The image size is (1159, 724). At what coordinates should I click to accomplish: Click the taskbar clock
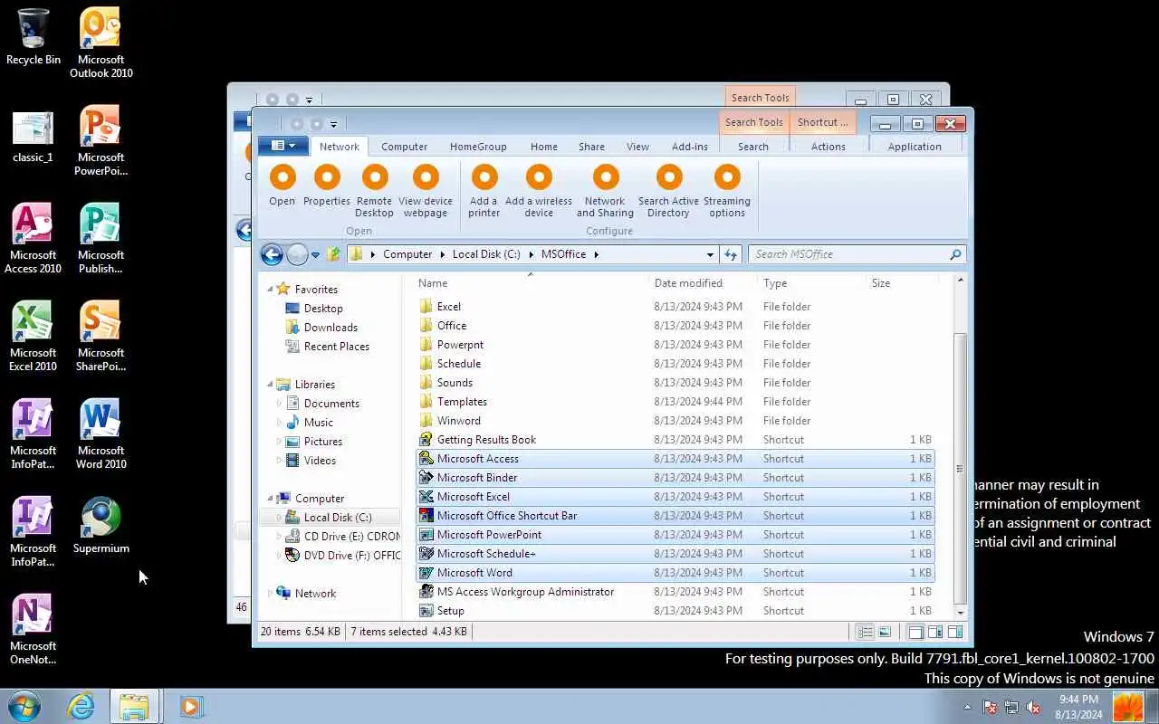pyautogui.click(x=1078, y=707)
